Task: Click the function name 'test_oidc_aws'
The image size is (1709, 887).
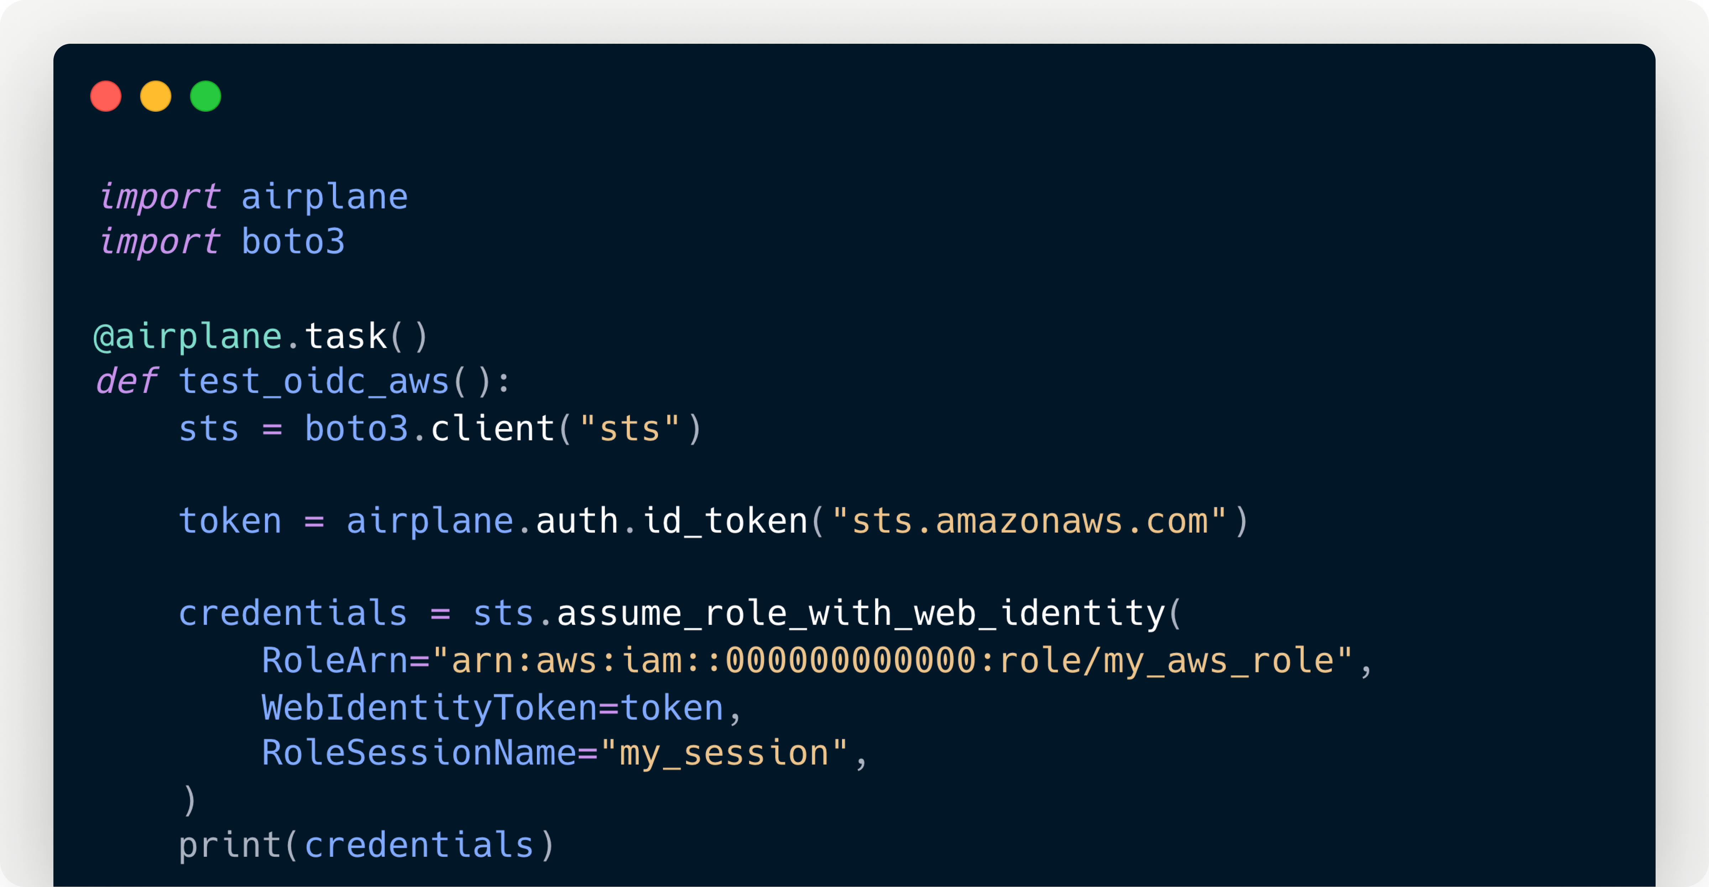Action: tap(314, 382)
